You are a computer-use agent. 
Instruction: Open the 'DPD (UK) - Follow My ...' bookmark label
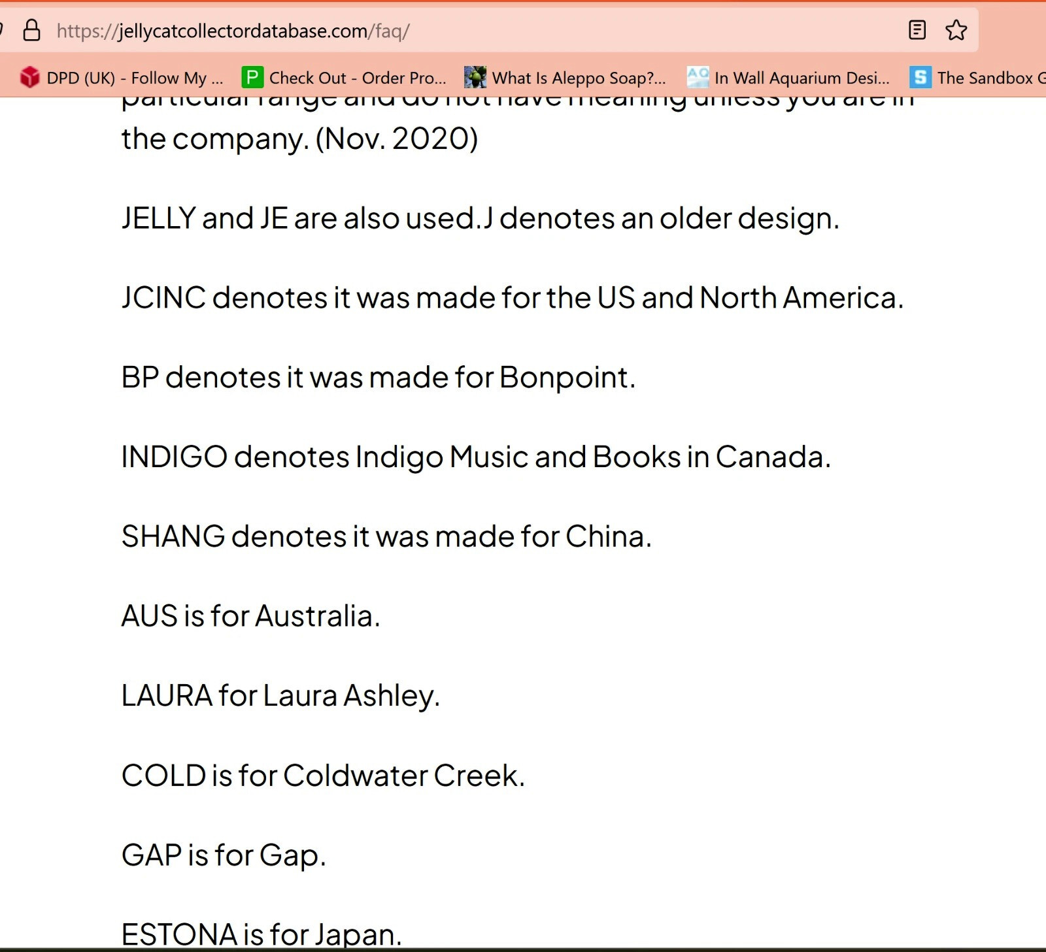(x=135, y=78)
